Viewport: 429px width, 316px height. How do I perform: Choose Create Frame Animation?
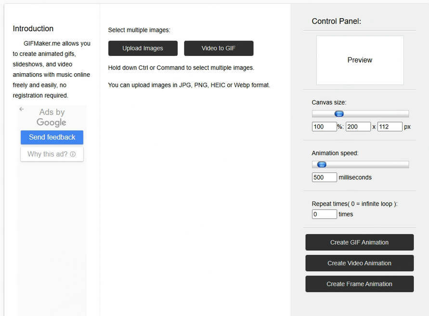[359, 284]
